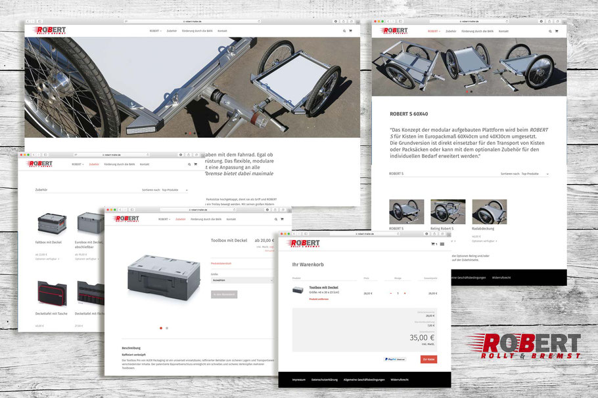Click the 'Produkt entfernen' link in Warenkorb
This screenshot has width=598, height=398.
[319, 300]
